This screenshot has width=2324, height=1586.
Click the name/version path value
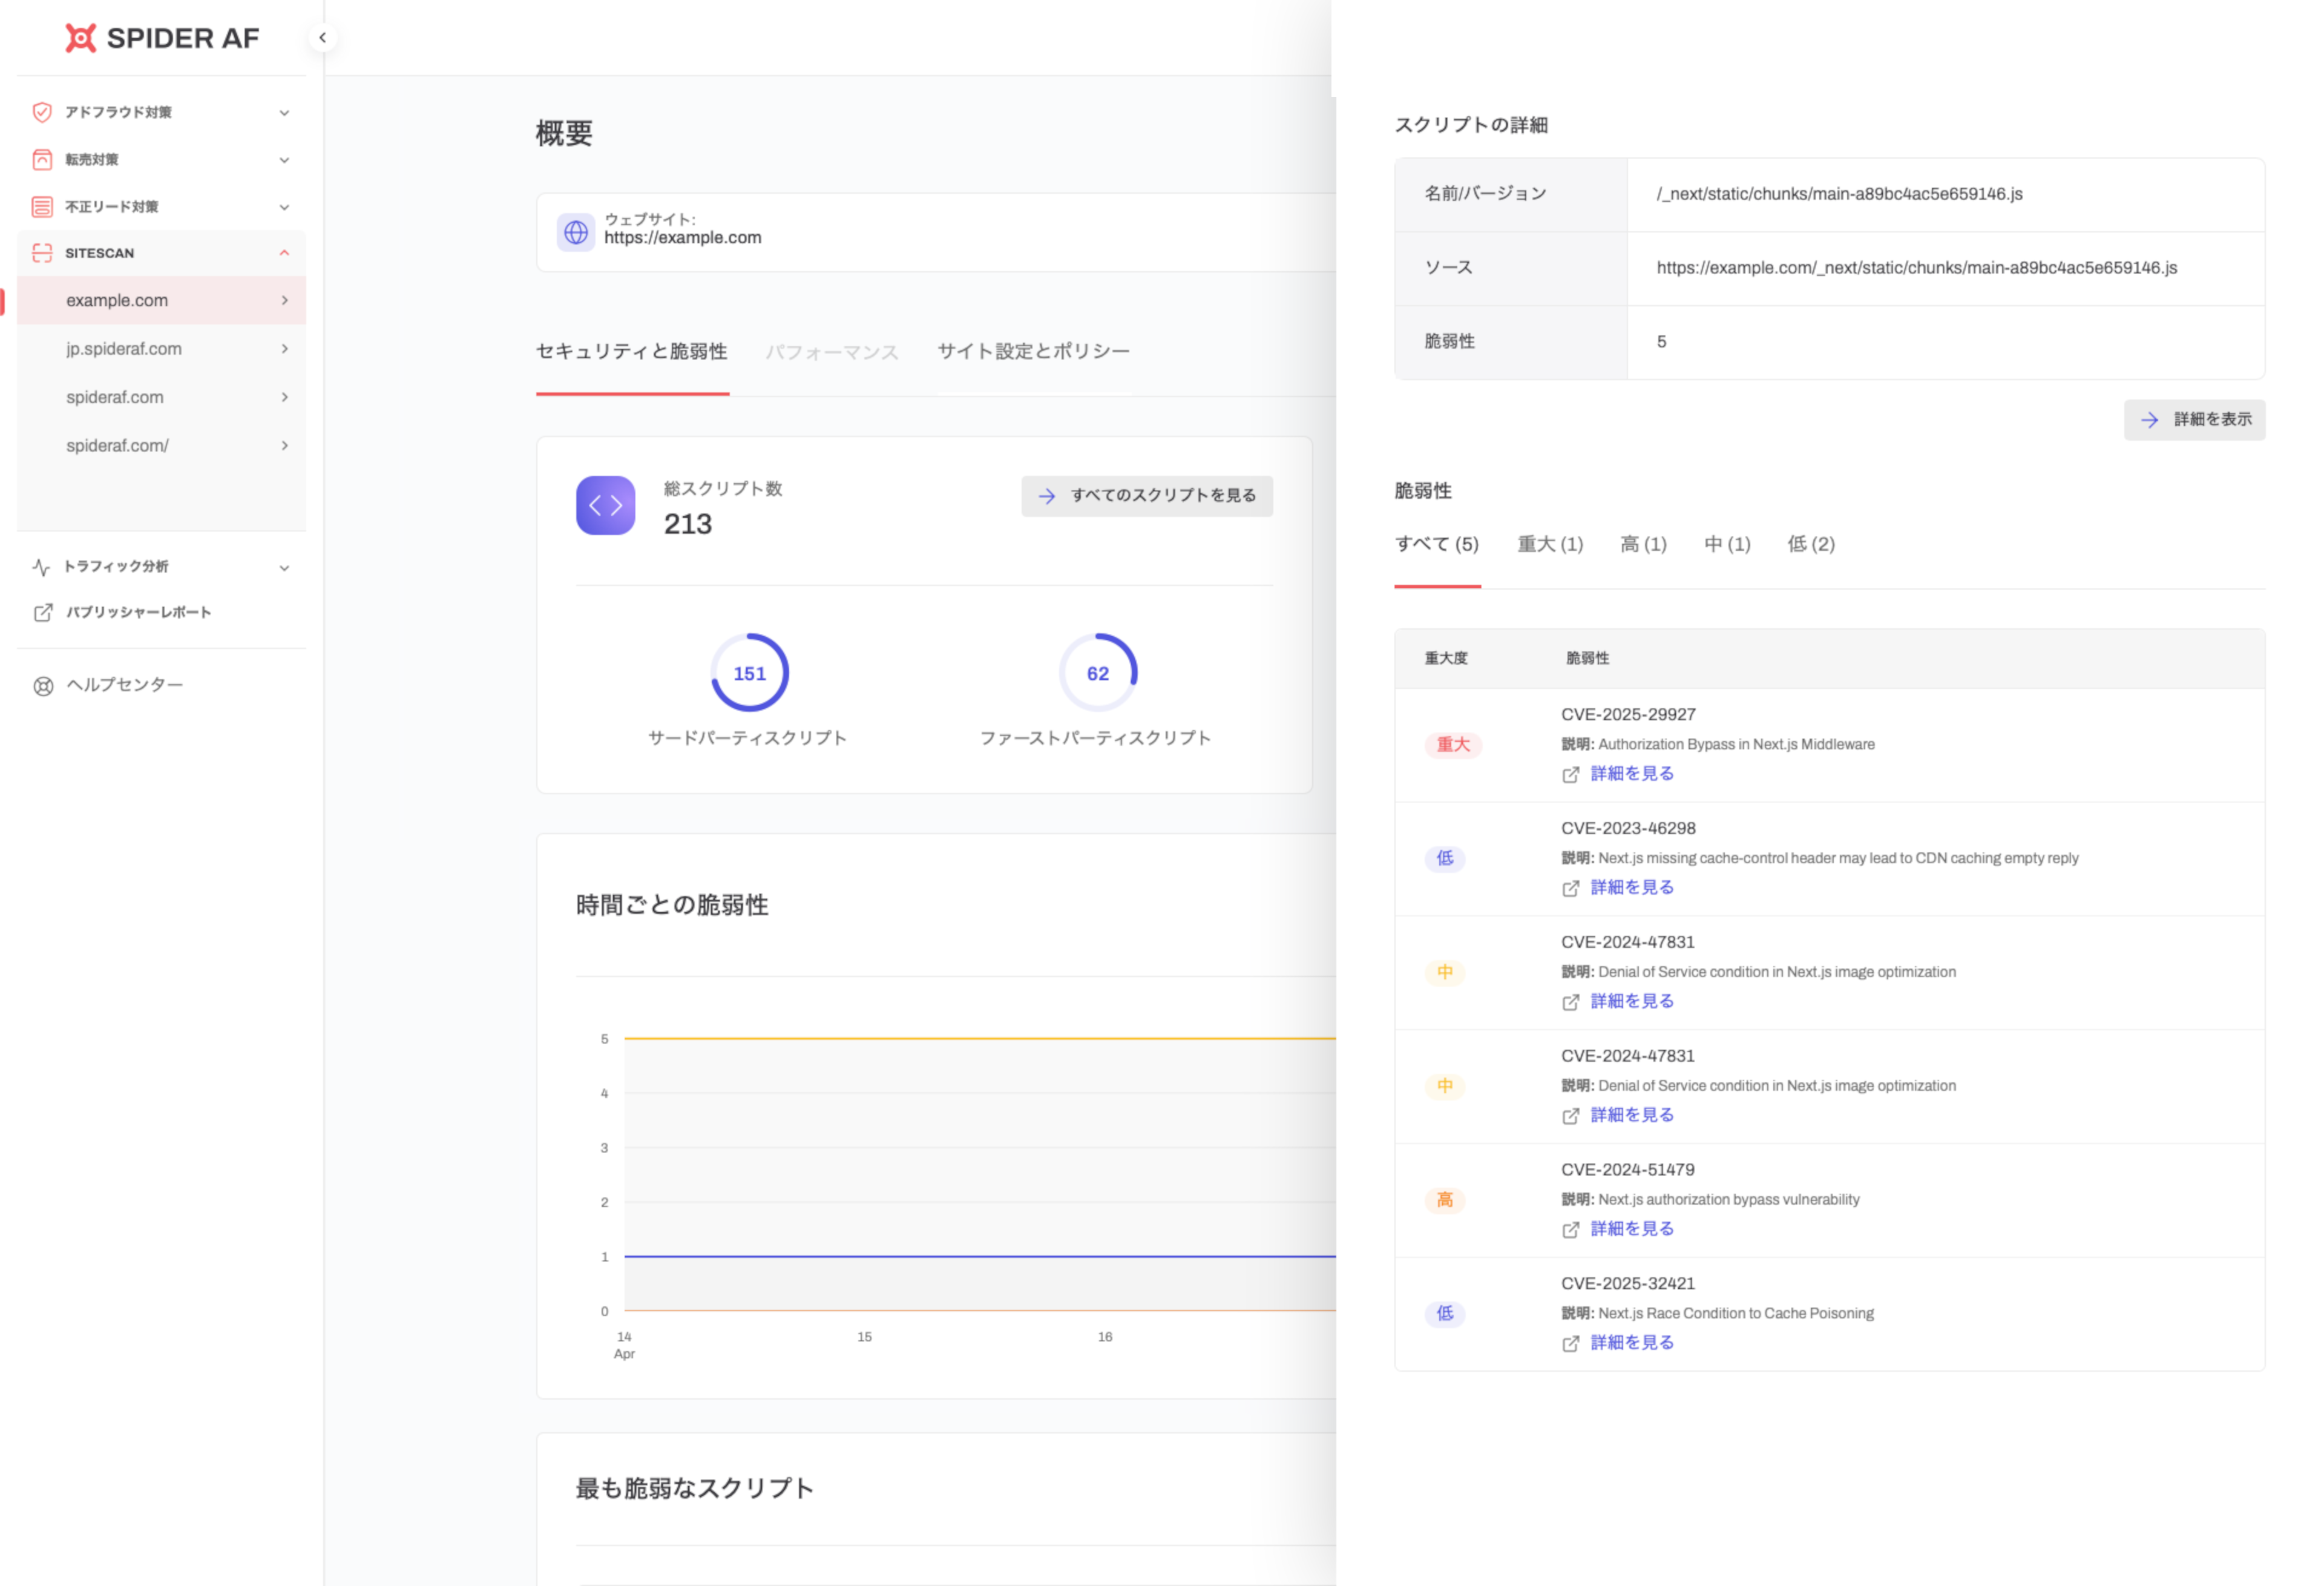click(x=1839, y=194)
